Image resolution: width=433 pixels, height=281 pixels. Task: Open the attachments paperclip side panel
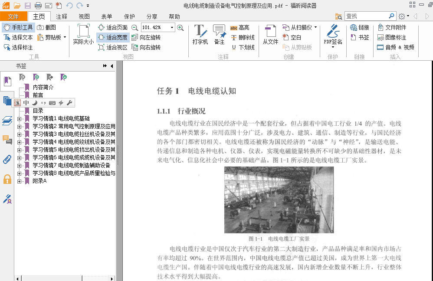[x=7, y=159]
